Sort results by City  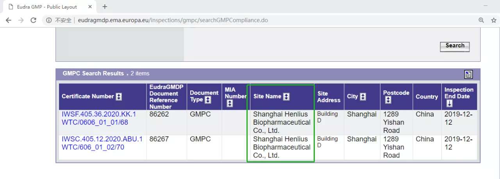[x=363, y=97]
